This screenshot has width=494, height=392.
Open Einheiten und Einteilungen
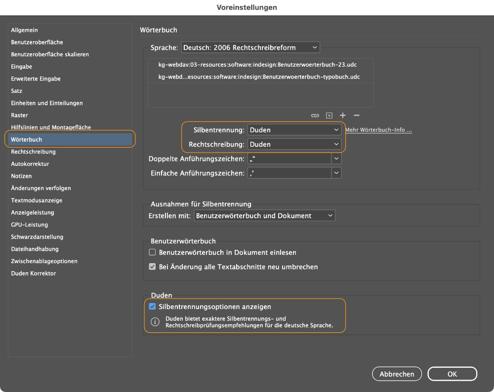(70, 103)
